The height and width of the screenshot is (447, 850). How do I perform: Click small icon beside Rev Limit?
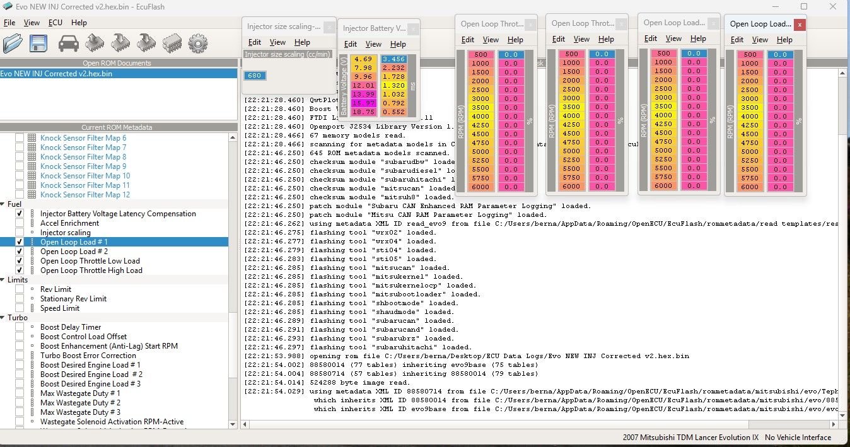pos(32,289)
